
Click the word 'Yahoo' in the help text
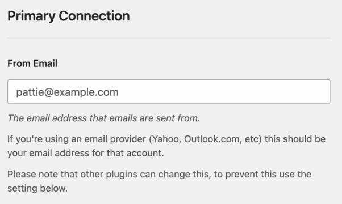pos(165,139)
